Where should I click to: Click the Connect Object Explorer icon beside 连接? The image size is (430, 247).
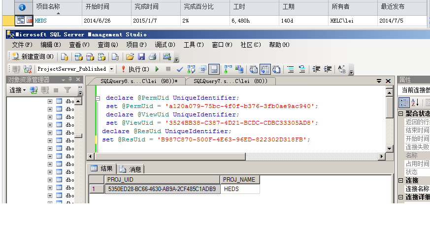point(33,90)
